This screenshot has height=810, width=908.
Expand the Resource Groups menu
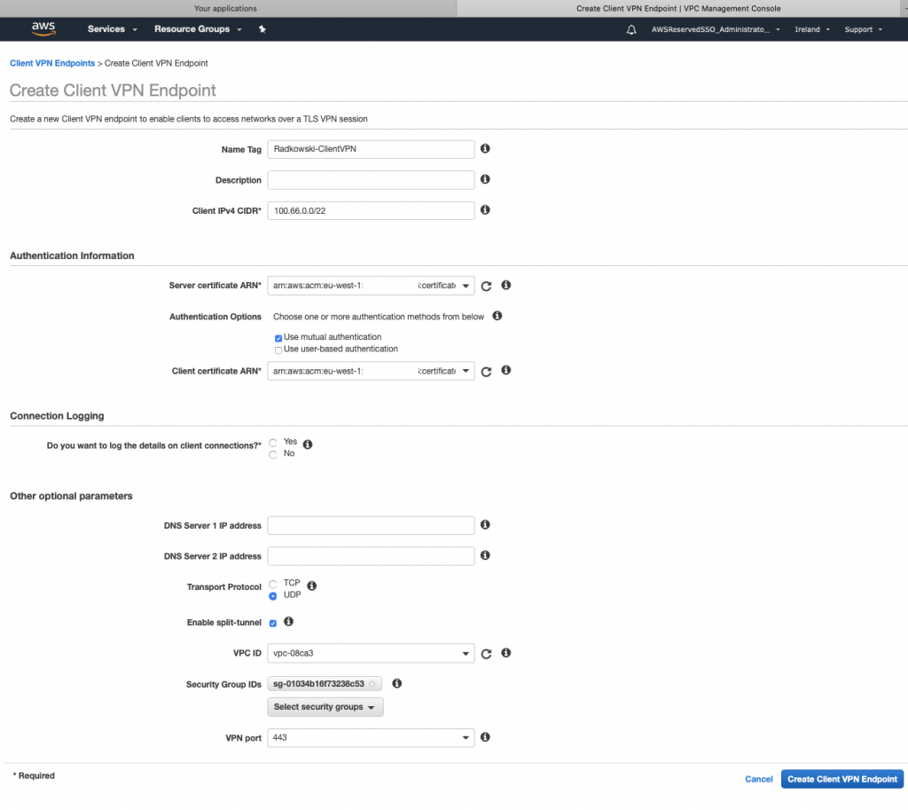point(198,29)
